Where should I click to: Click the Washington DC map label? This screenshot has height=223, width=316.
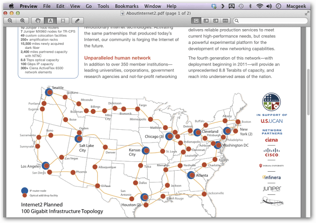(236, 145)
